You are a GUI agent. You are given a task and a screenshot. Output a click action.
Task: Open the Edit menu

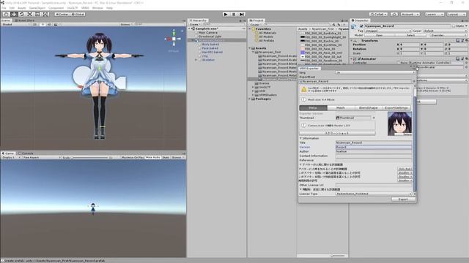click(12, 8)
